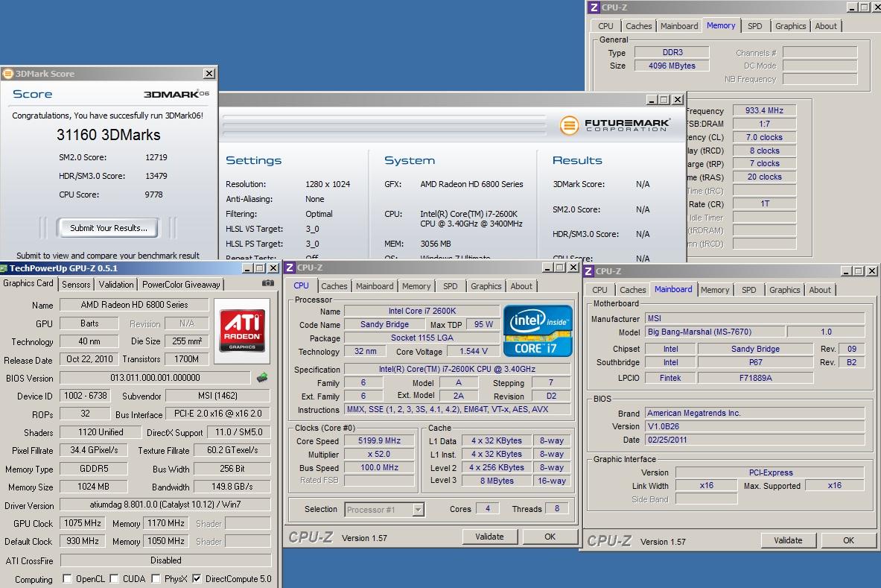Click the Driver Version field in GPU-Z
This screenshot has height=588, width=881.
165,505
